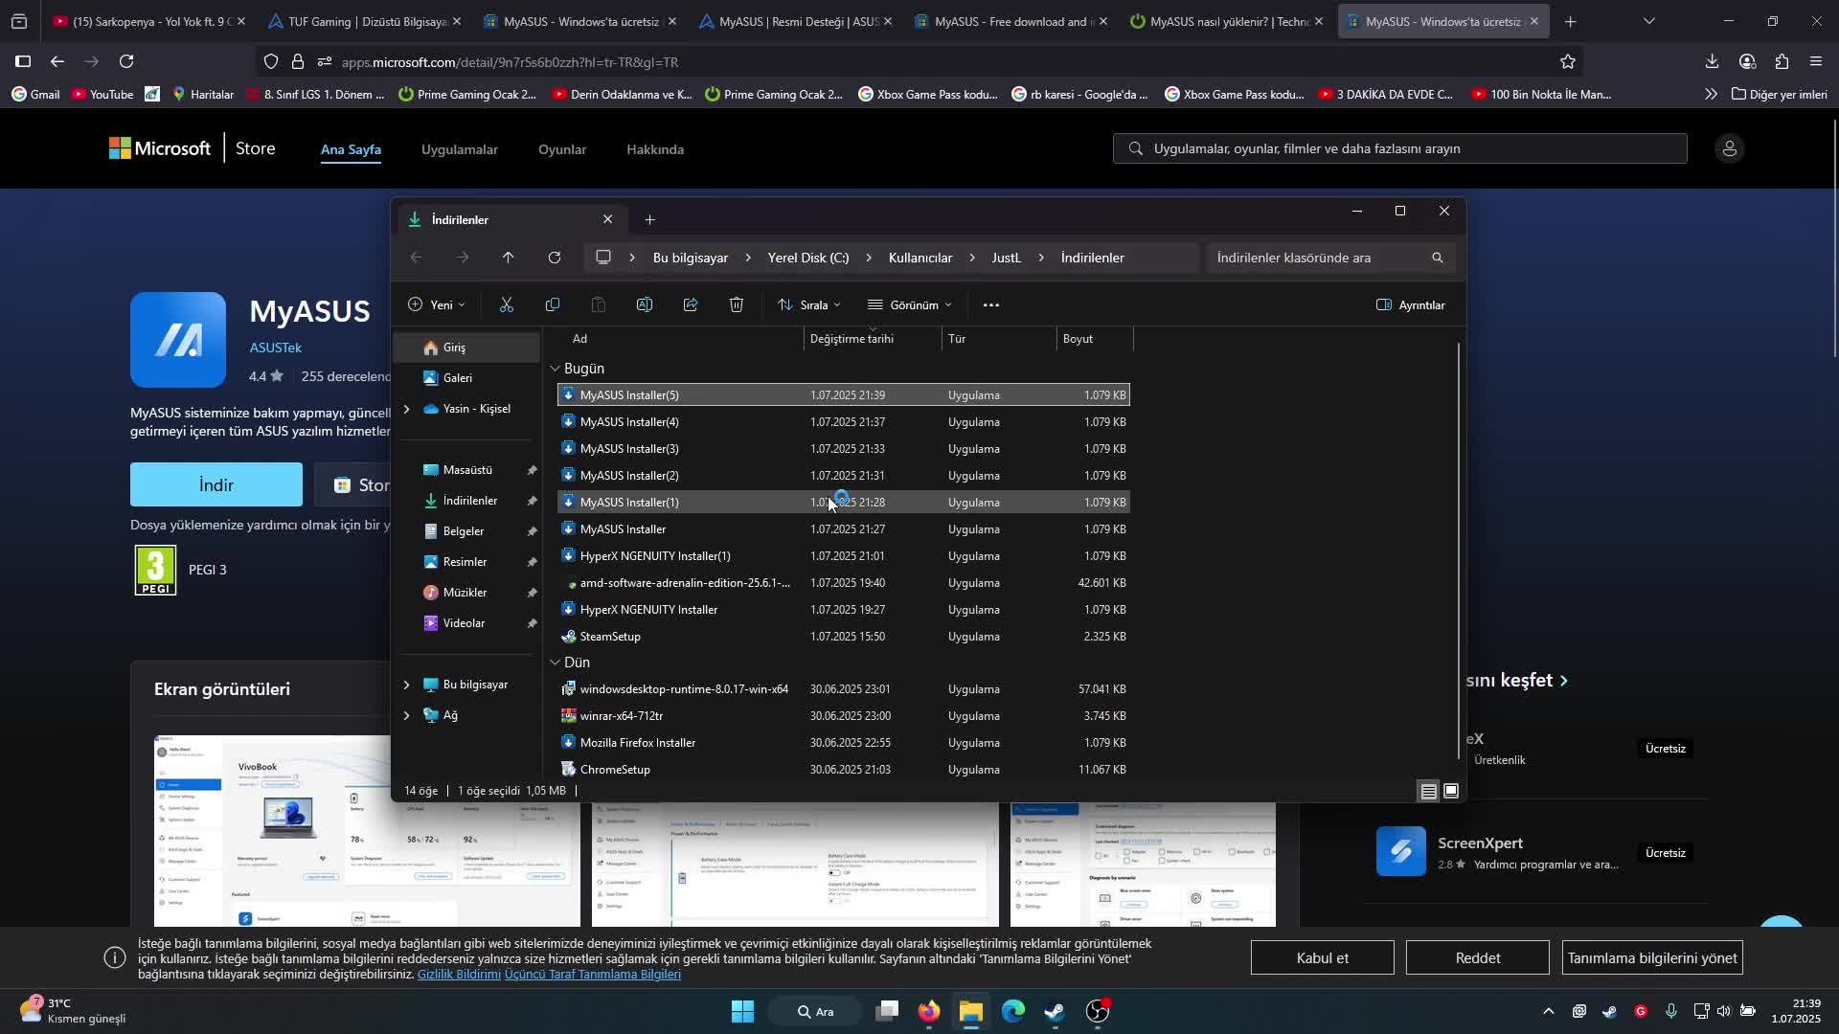Image resolution: width=1839 pixels, height=1034 pixels.
Task: Open Firefox list all tabs dropdown
Action: coord(1649,21)
